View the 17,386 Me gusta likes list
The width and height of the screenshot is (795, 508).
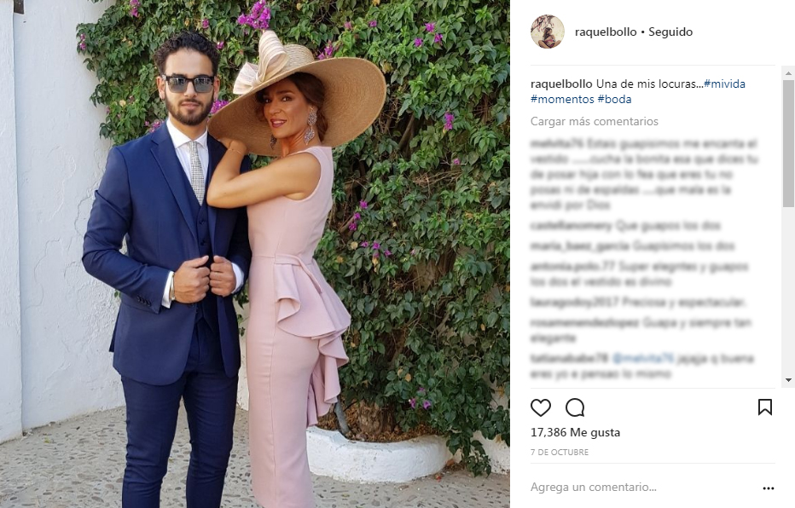point(575,432)
